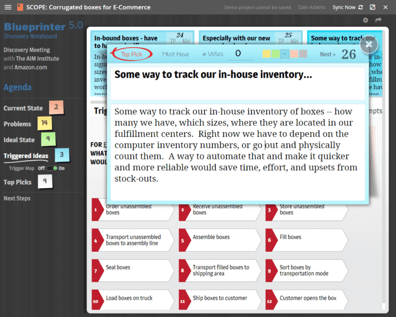Click the yellow Problems sticky note
The height and width of the screenshot is (317, 396).
coord(45,123)
